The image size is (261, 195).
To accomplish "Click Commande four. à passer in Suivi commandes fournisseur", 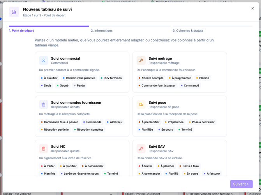I will tap(59, 122).
